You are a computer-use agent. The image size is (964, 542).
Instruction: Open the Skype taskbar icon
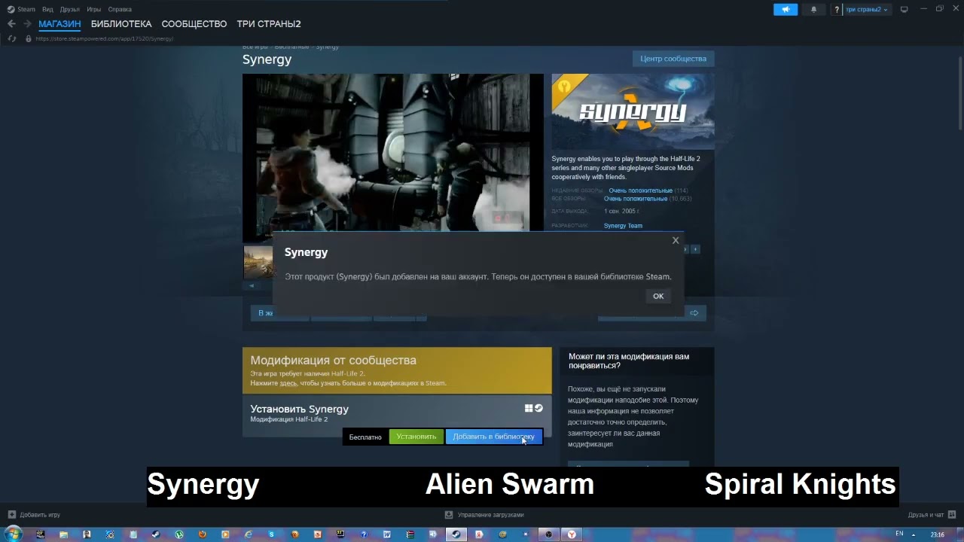(271, 534)
